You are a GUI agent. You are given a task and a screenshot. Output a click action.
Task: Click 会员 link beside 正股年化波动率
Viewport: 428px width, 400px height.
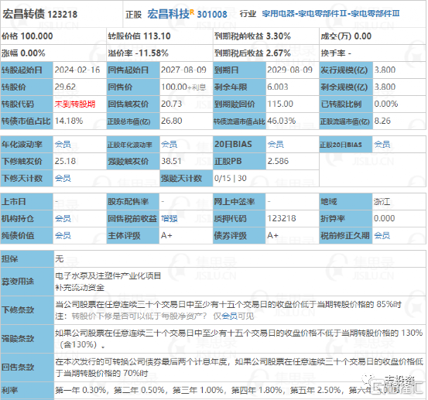click(x=169, y=145)
